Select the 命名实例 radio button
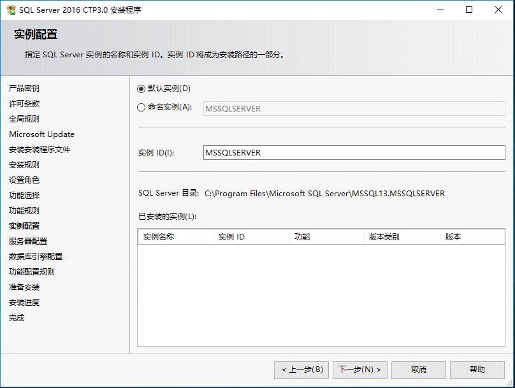 click(x=140, y=108)
